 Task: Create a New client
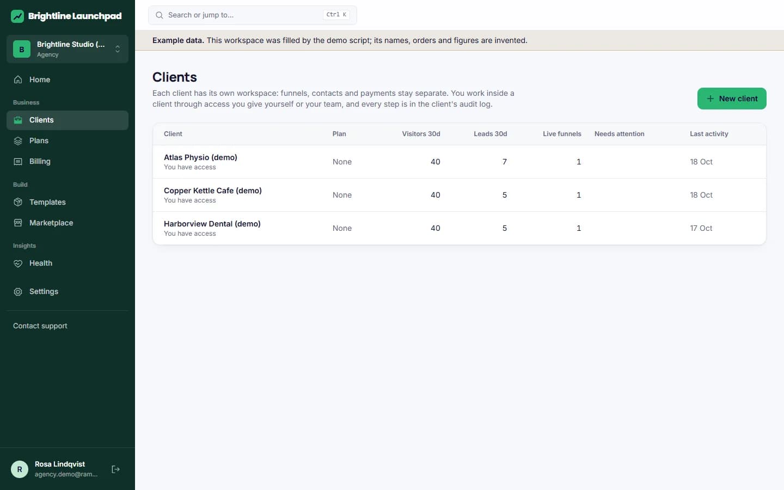732,99
